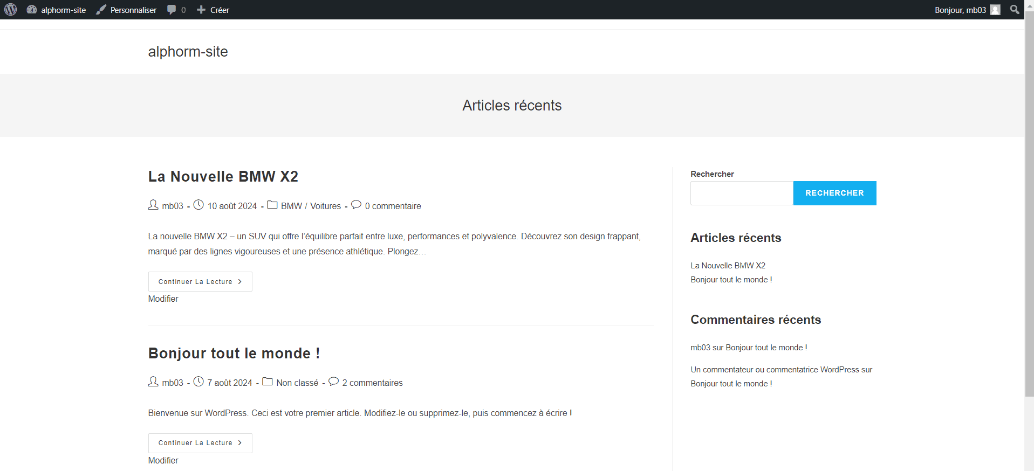Open Un commentateur ou commentatrice WordPress link

(x=775, y=370)
